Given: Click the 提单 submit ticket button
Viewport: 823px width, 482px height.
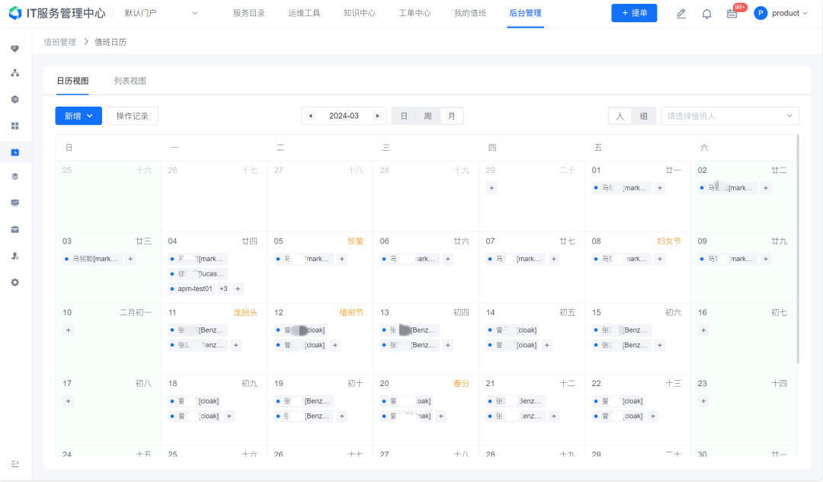Looking at the screenshot, I should (x=634, y=13).
